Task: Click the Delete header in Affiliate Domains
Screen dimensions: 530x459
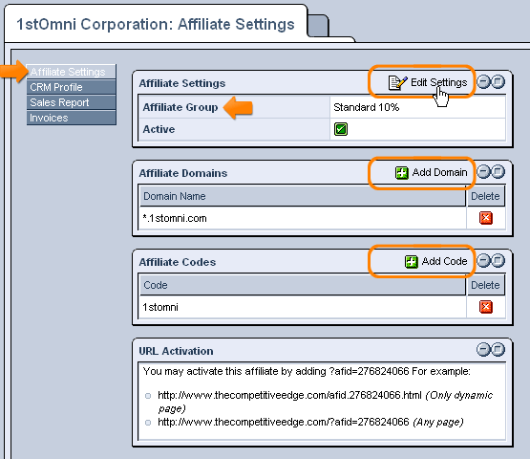Action: tap(485, 196)
